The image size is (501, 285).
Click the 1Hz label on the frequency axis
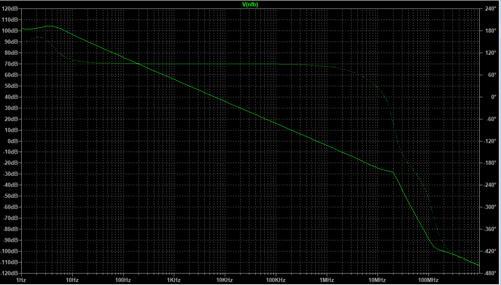21,280
